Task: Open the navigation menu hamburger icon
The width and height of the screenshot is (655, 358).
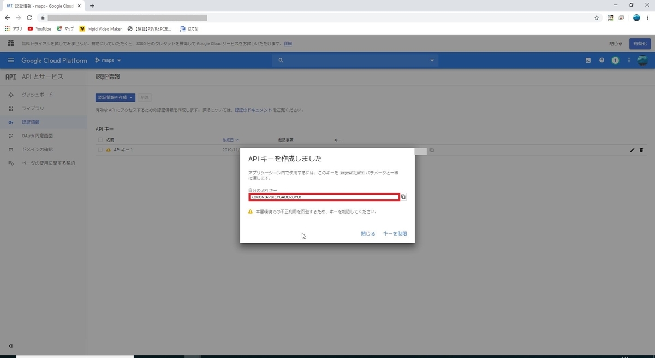Action: (x=11, y=60)
